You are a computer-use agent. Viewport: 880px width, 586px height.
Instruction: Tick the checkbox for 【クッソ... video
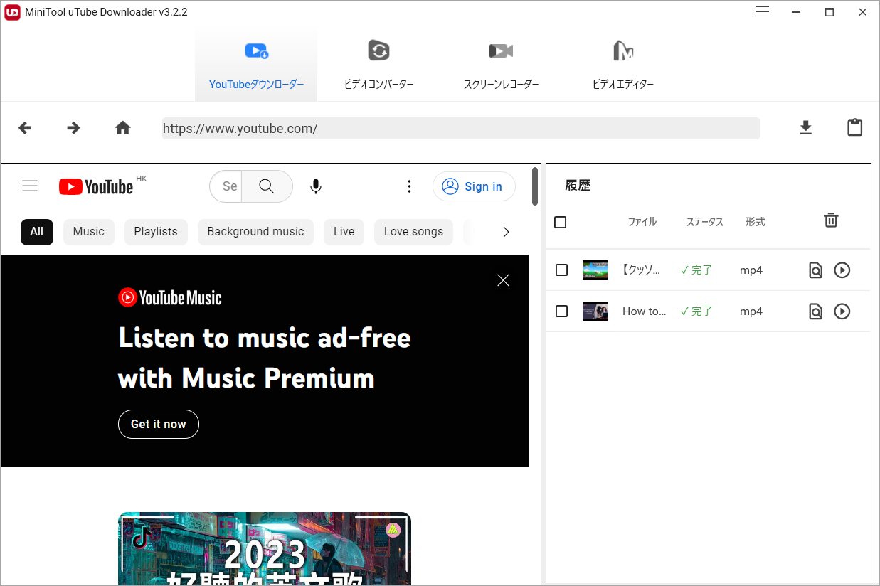pos(561,270)
